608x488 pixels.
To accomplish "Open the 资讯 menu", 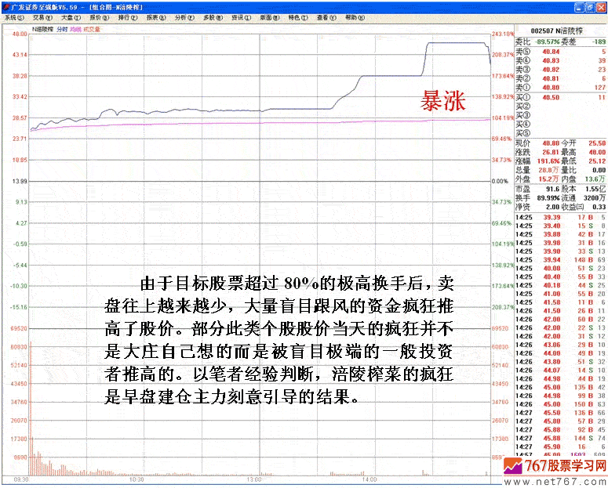I will pos(240,16).
